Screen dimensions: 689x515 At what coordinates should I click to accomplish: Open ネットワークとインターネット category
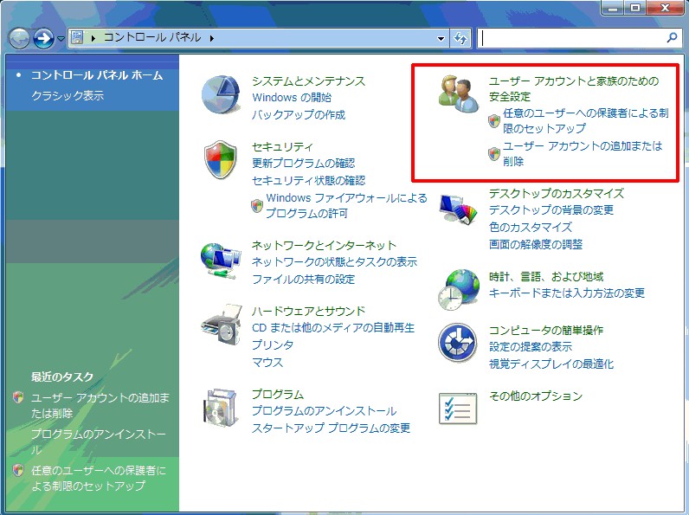click(x=324, y=245)
